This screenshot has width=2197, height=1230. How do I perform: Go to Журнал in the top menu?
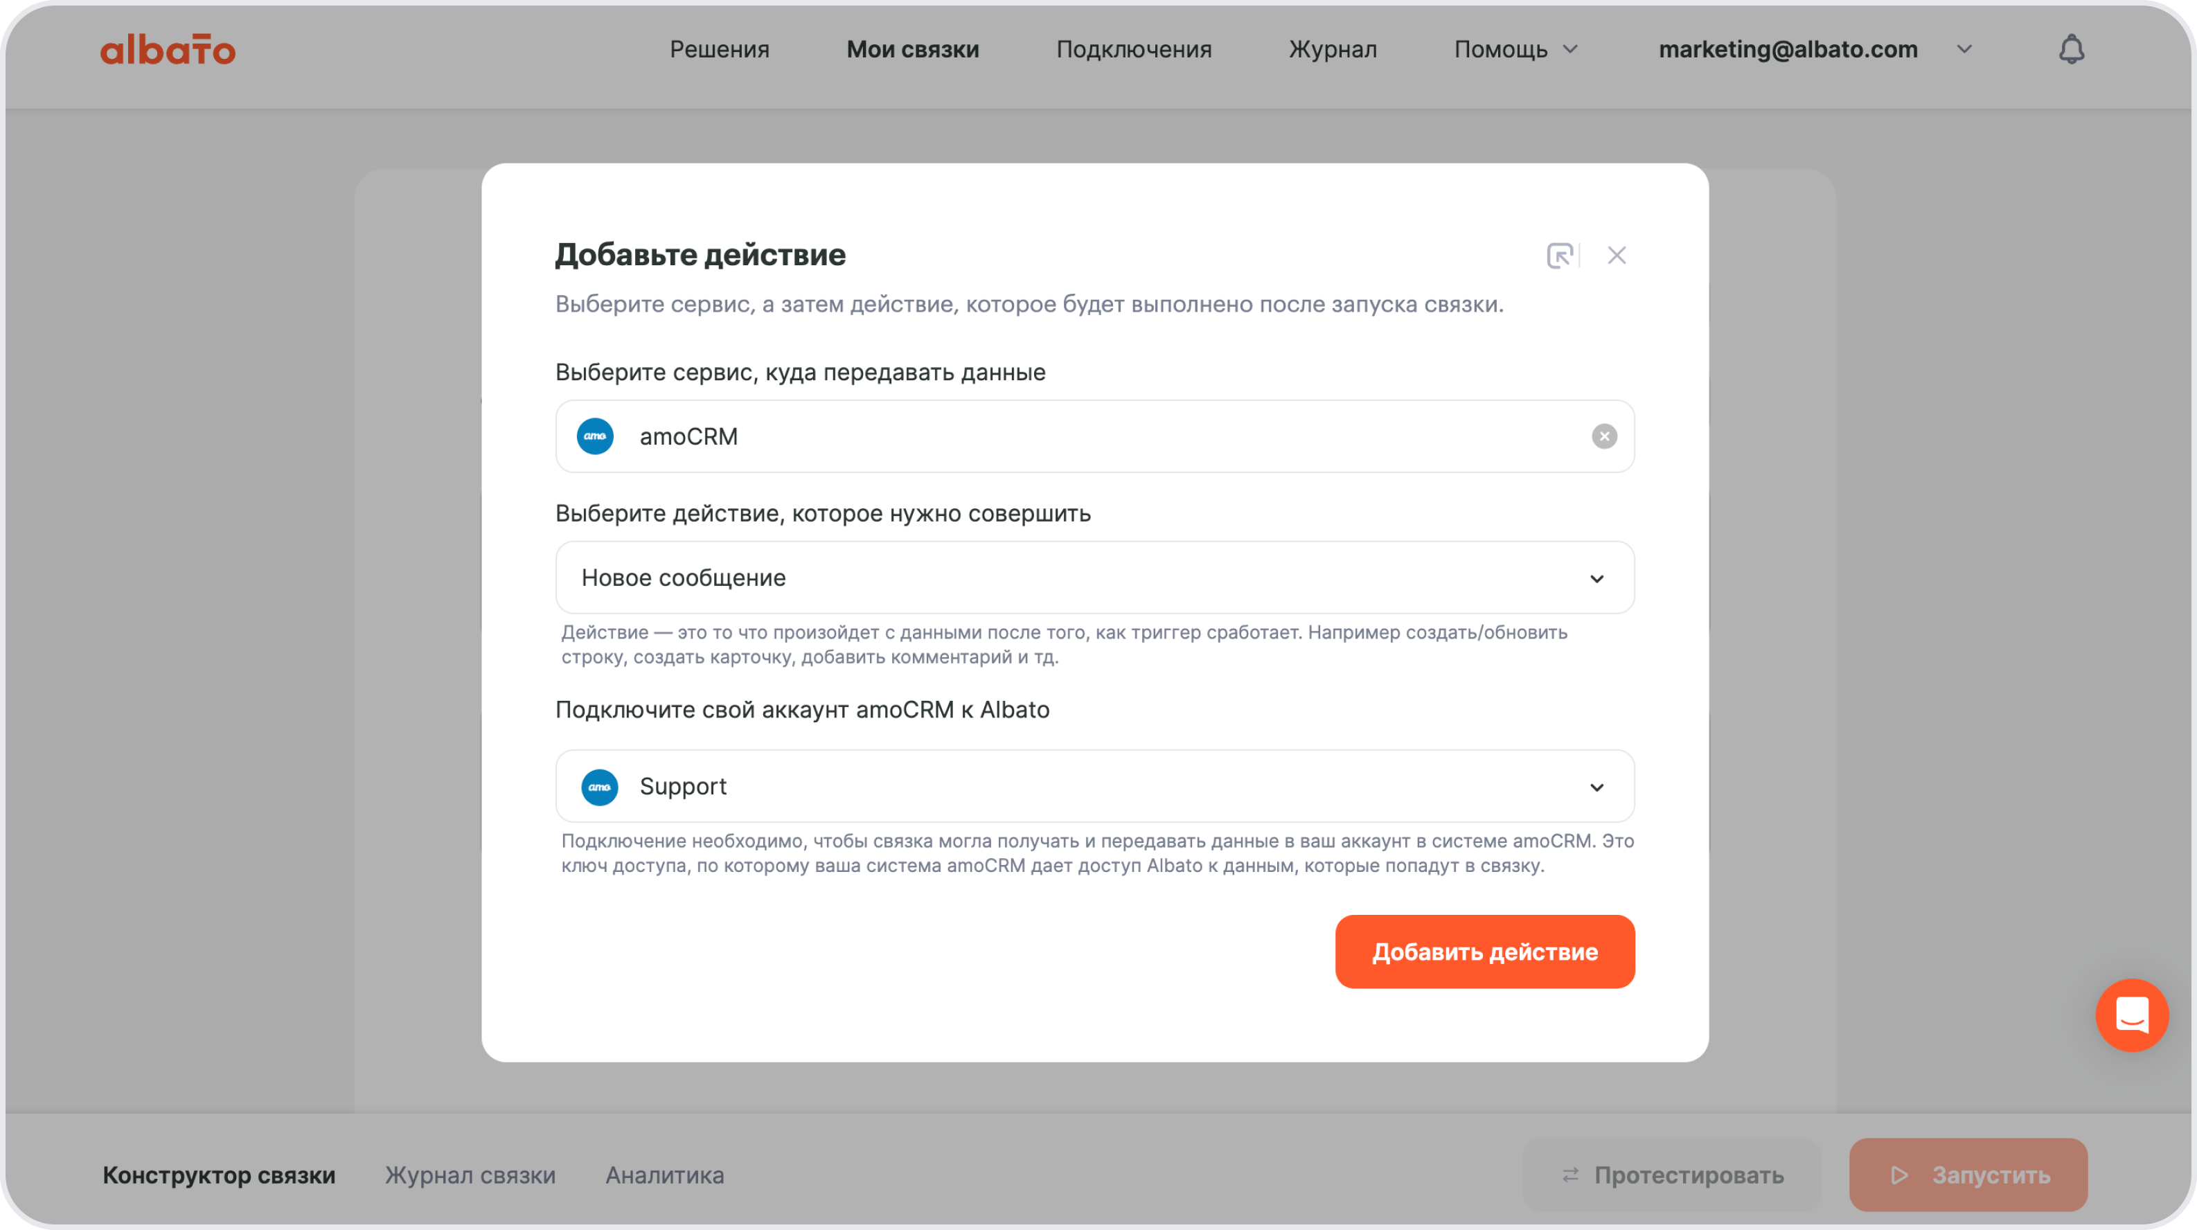coord(1332,48)
